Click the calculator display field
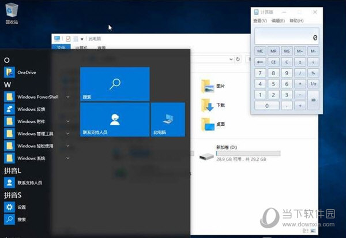346x238 pixels. tap(287, 36)
